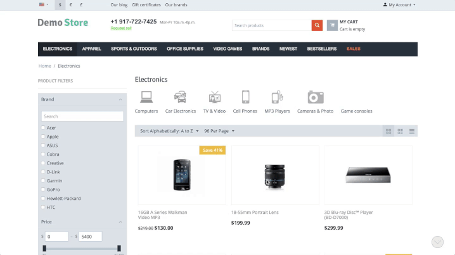Switch to grid view layout icon

tap(388, 131)
